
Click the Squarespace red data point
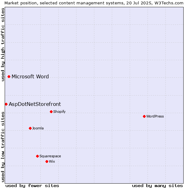coord(37,156)
